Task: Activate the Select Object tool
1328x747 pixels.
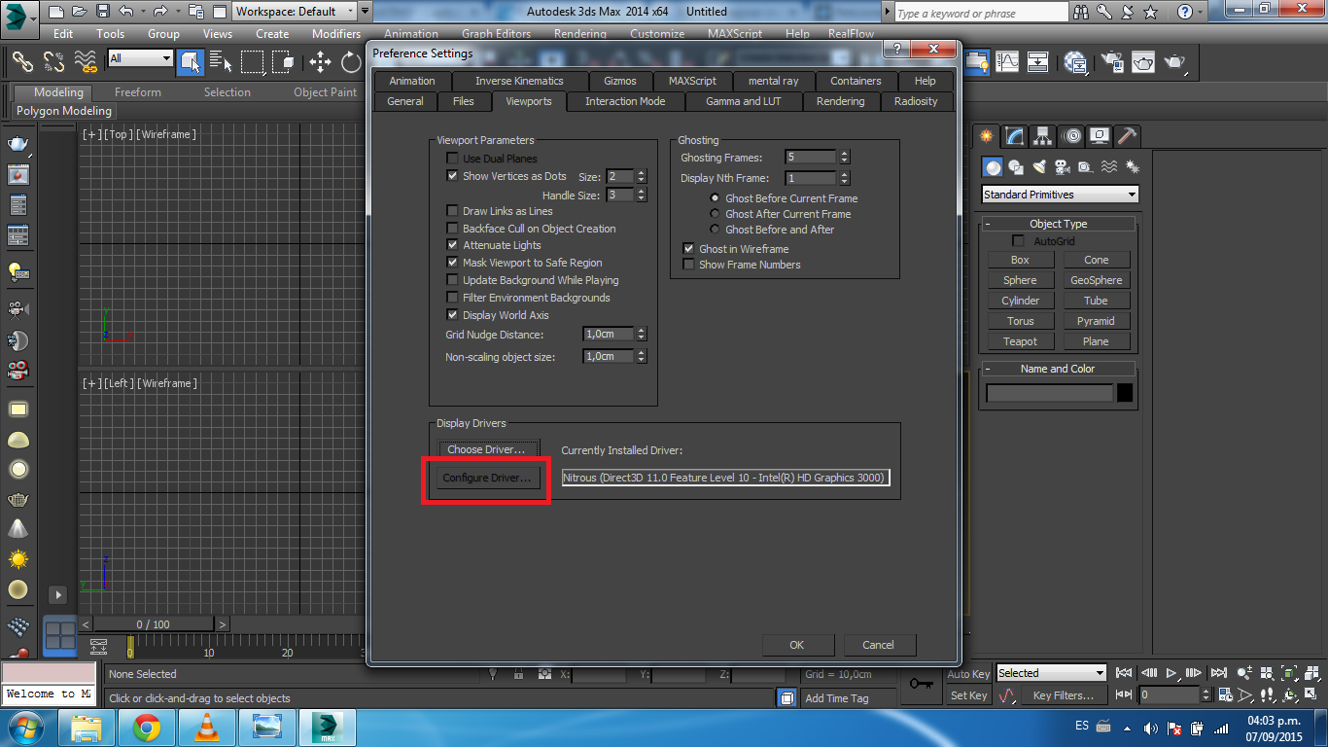Action: pyautogui.click(x=191, y=61)
